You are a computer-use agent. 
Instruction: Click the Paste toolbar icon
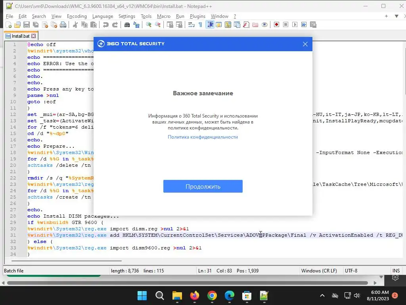tap(94, 25)
